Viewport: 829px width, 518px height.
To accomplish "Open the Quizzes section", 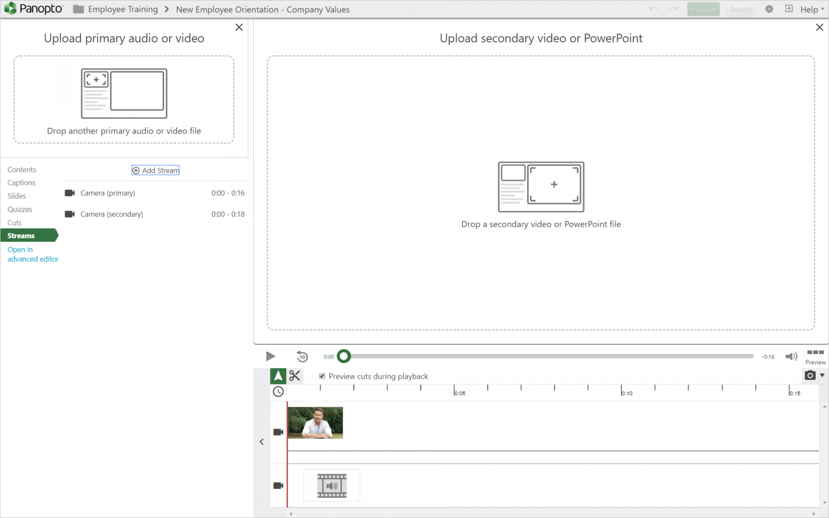I will pyautogui.click(x=19, y=209).
